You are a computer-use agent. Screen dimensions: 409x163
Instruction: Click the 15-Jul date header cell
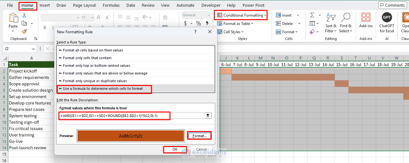click(342, 65)
